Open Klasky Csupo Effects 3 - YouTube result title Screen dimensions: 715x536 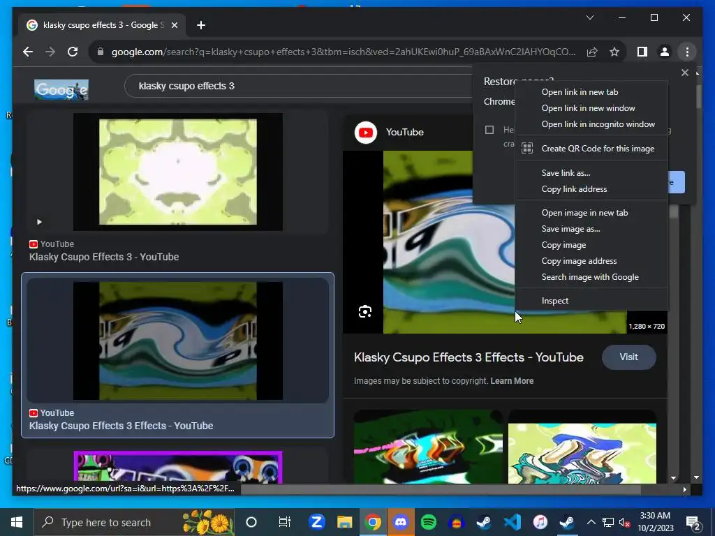[104, 257]
